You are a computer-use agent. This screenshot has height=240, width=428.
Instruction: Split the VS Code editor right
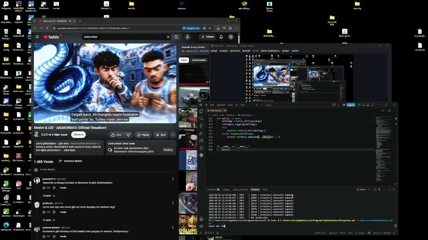(x=390, y=111)
